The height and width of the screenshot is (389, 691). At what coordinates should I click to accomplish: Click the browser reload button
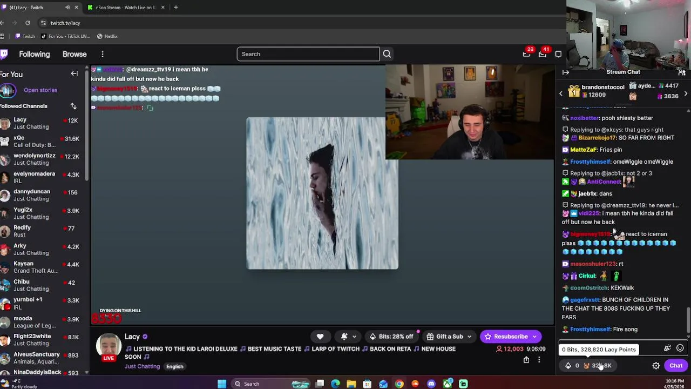pyautogui.click(x=28, y=23)
